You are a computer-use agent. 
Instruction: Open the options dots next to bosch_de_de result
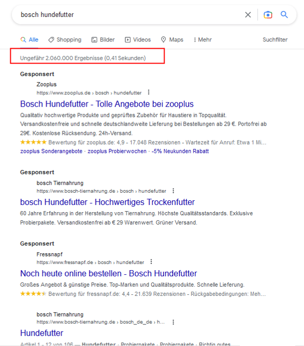point(173,322)
